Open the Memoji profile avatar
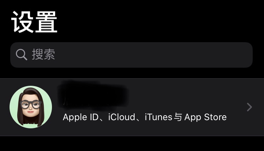Viewport: 264px width, 151px height. [x=31, y=107]
